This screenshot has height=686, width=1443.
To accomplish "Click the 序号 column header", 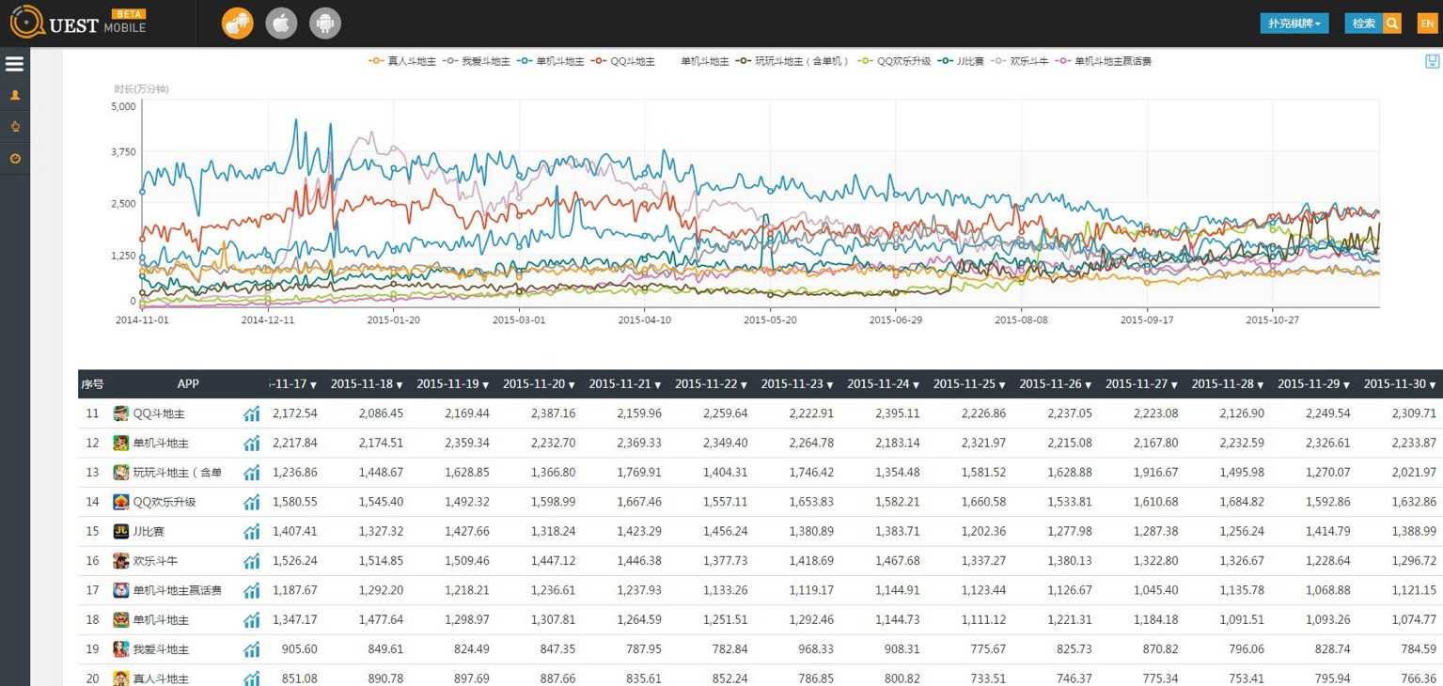I will coord(92,384).
